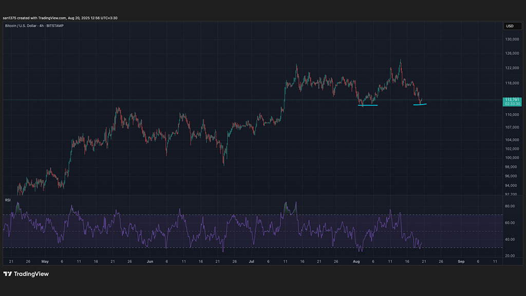
Task: Click the 100,000 price axis label
Action: (x=512, y=158)
